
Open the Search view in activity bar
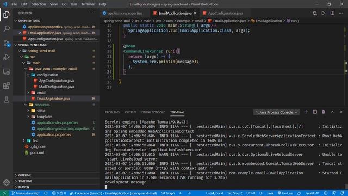(x=7, y=29)
